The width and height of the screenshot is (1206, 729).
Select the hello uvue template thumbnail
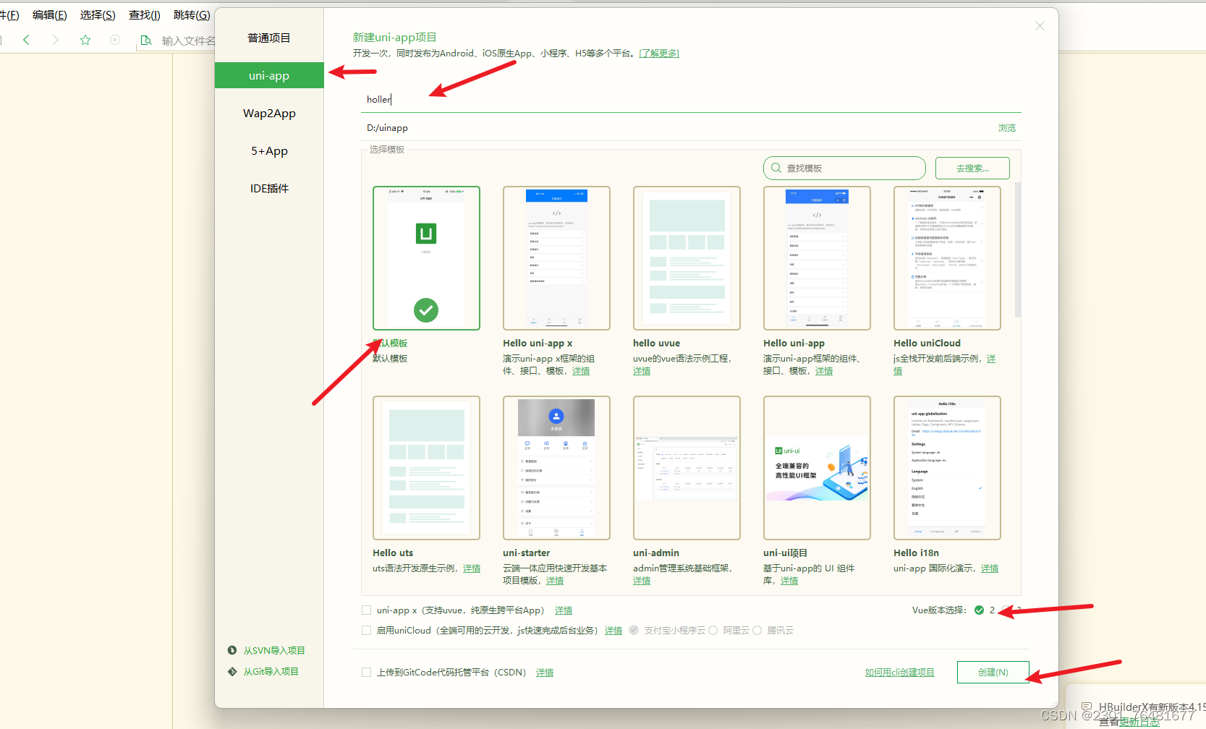click(x=687, y=258)
